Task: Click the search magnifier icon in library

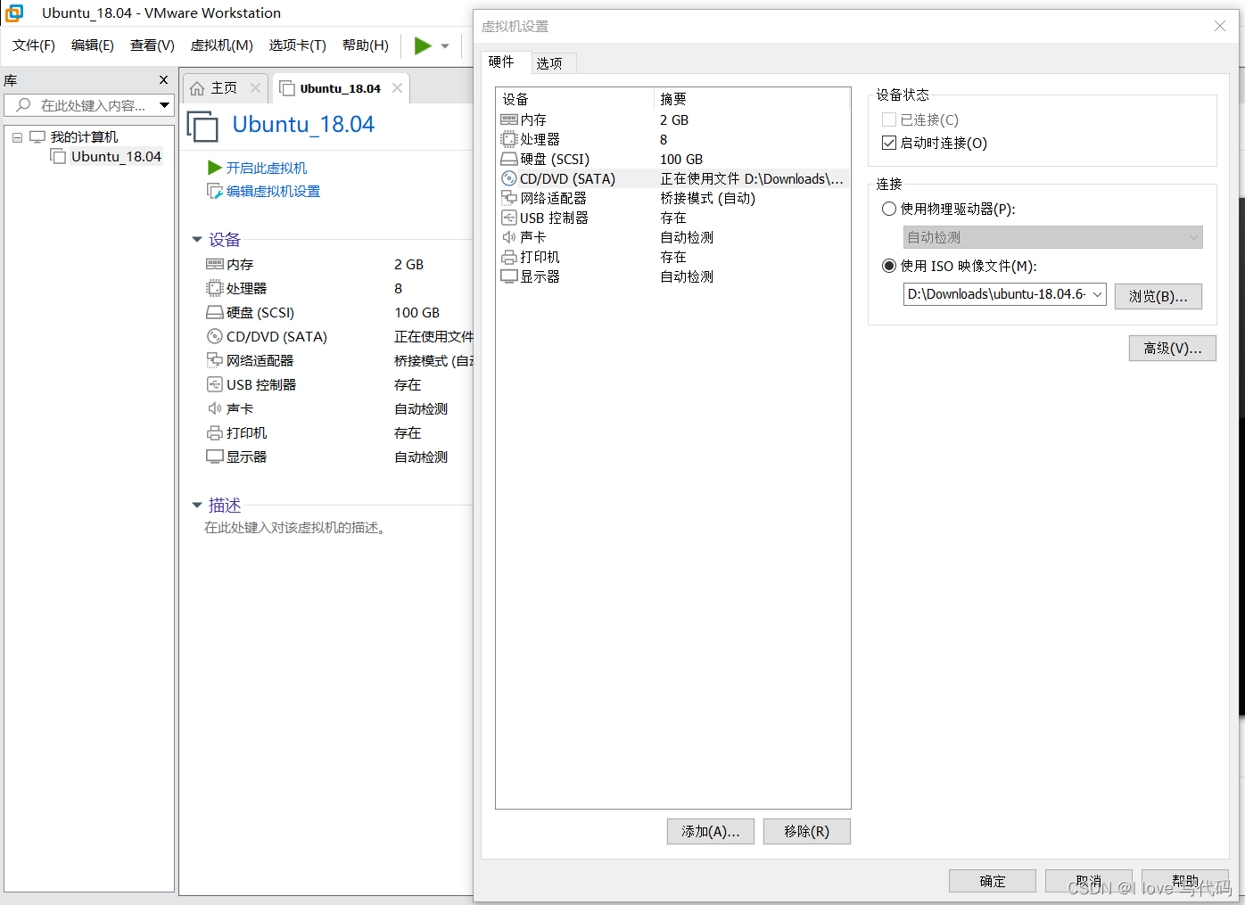Action: coord(24,105)
